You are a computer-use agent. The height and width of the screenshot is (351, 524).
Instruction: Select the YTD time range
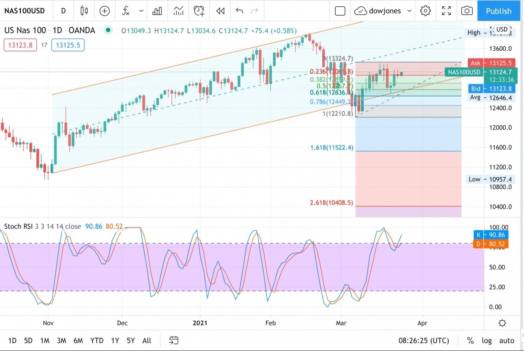point(97,340)
